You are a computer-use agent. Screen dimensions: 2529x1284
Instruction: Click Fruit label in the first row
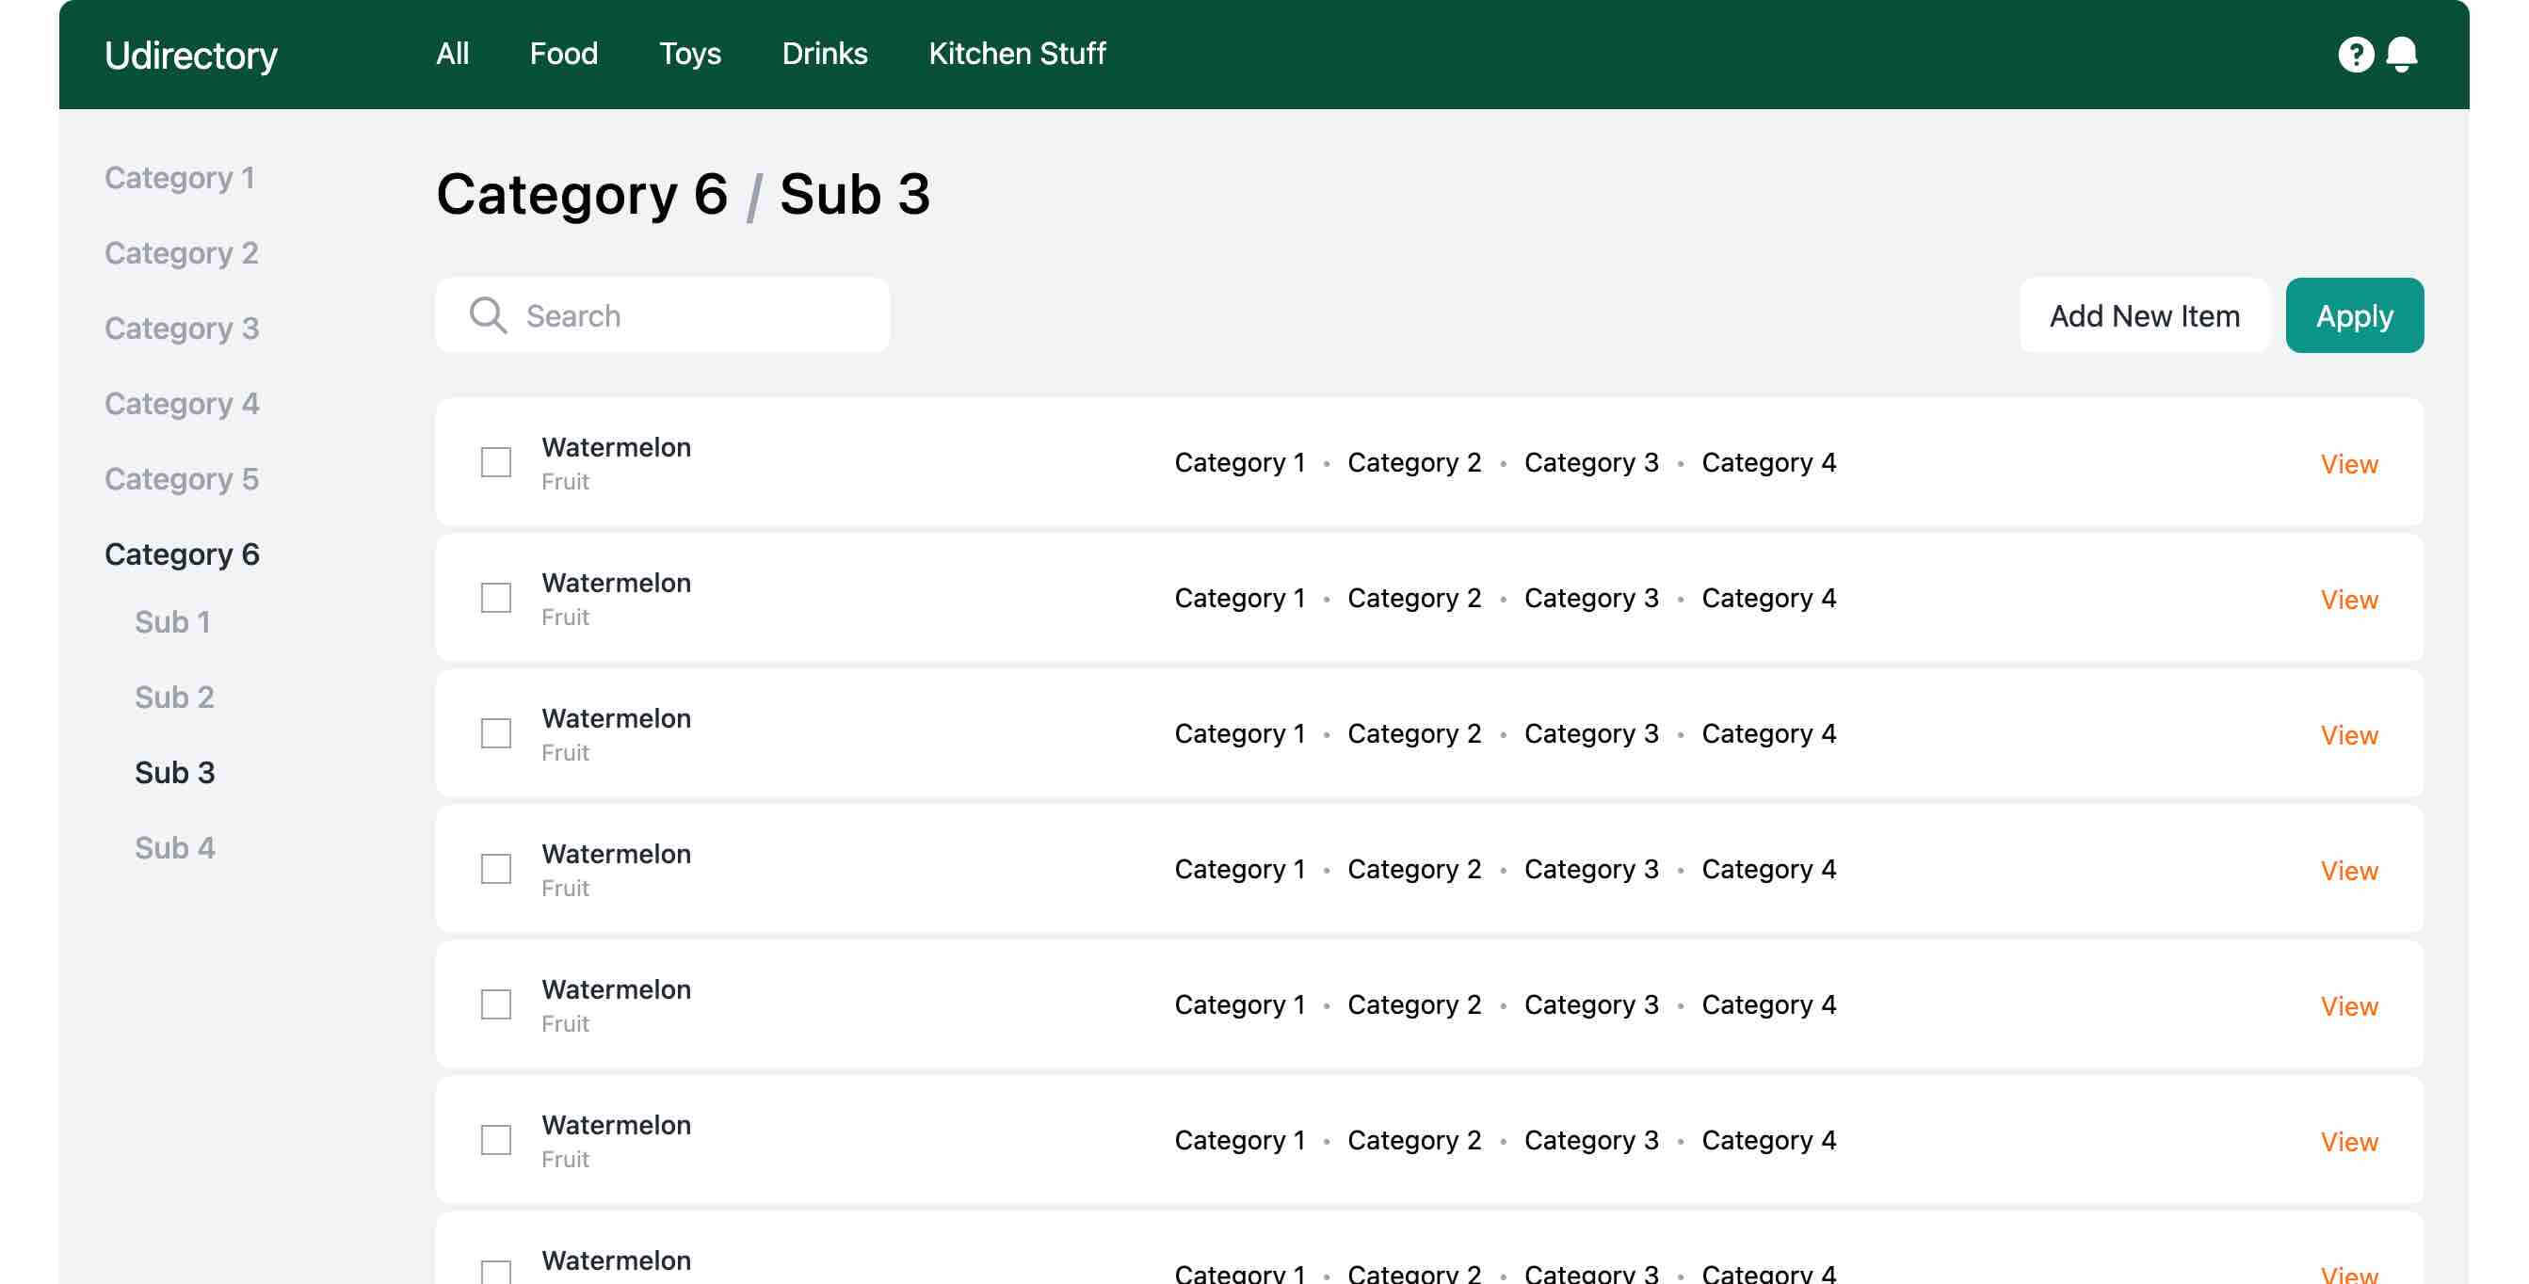(x=566, y=481)
